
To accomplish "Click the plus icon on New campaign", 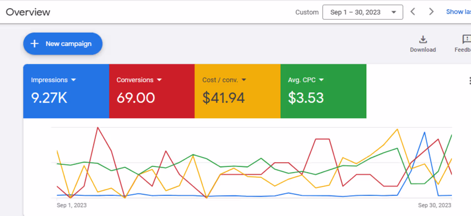I will 35,44.
